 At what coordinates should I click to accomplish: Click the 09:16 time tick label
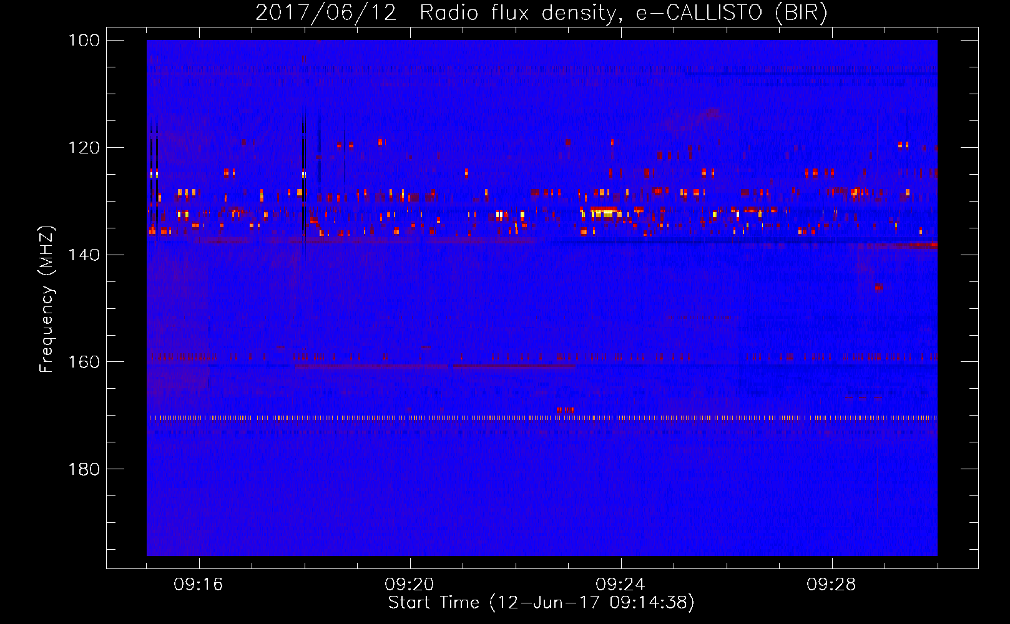coord(199,585)
